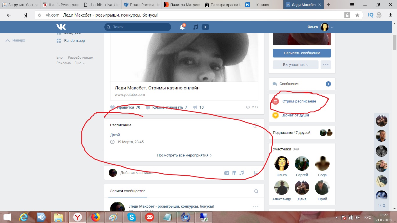Expand the Вы участник dropdown

click(x=296, y=65)
